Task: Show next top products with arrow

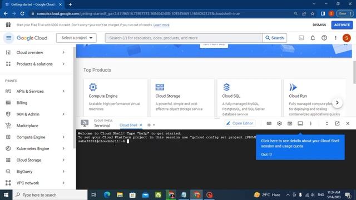Action: pos(337,103)
